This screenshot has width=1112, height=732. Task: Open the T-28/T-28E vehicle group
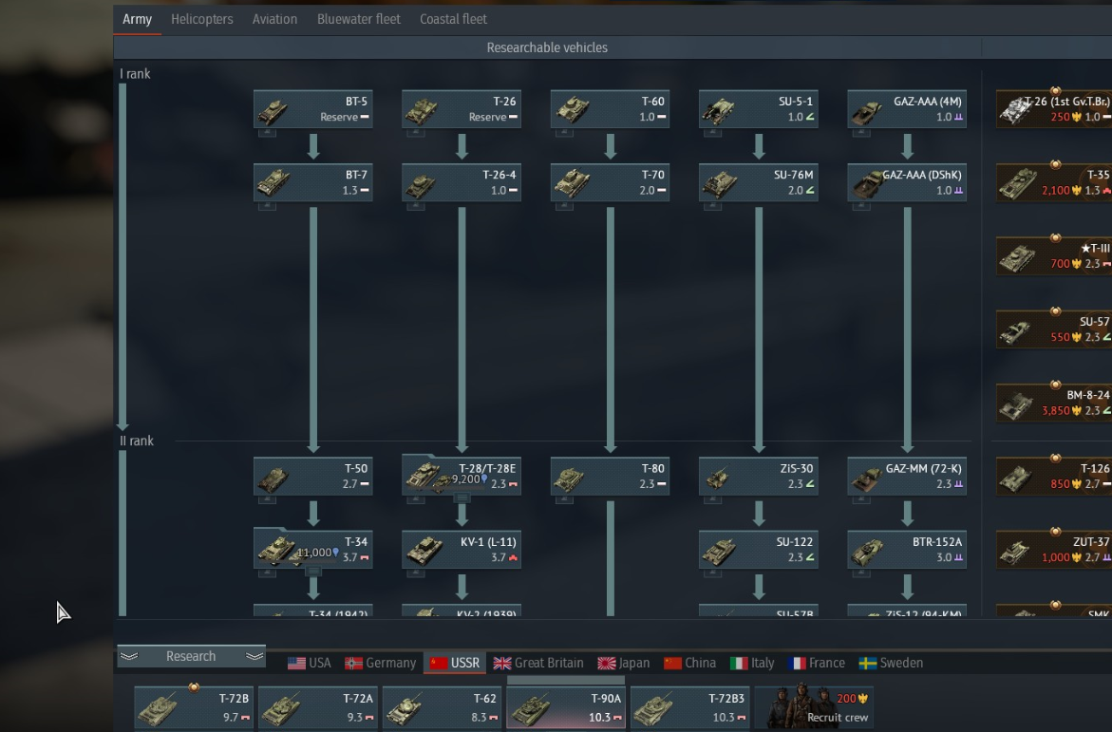pyautogui.click(x=462, y=476)
